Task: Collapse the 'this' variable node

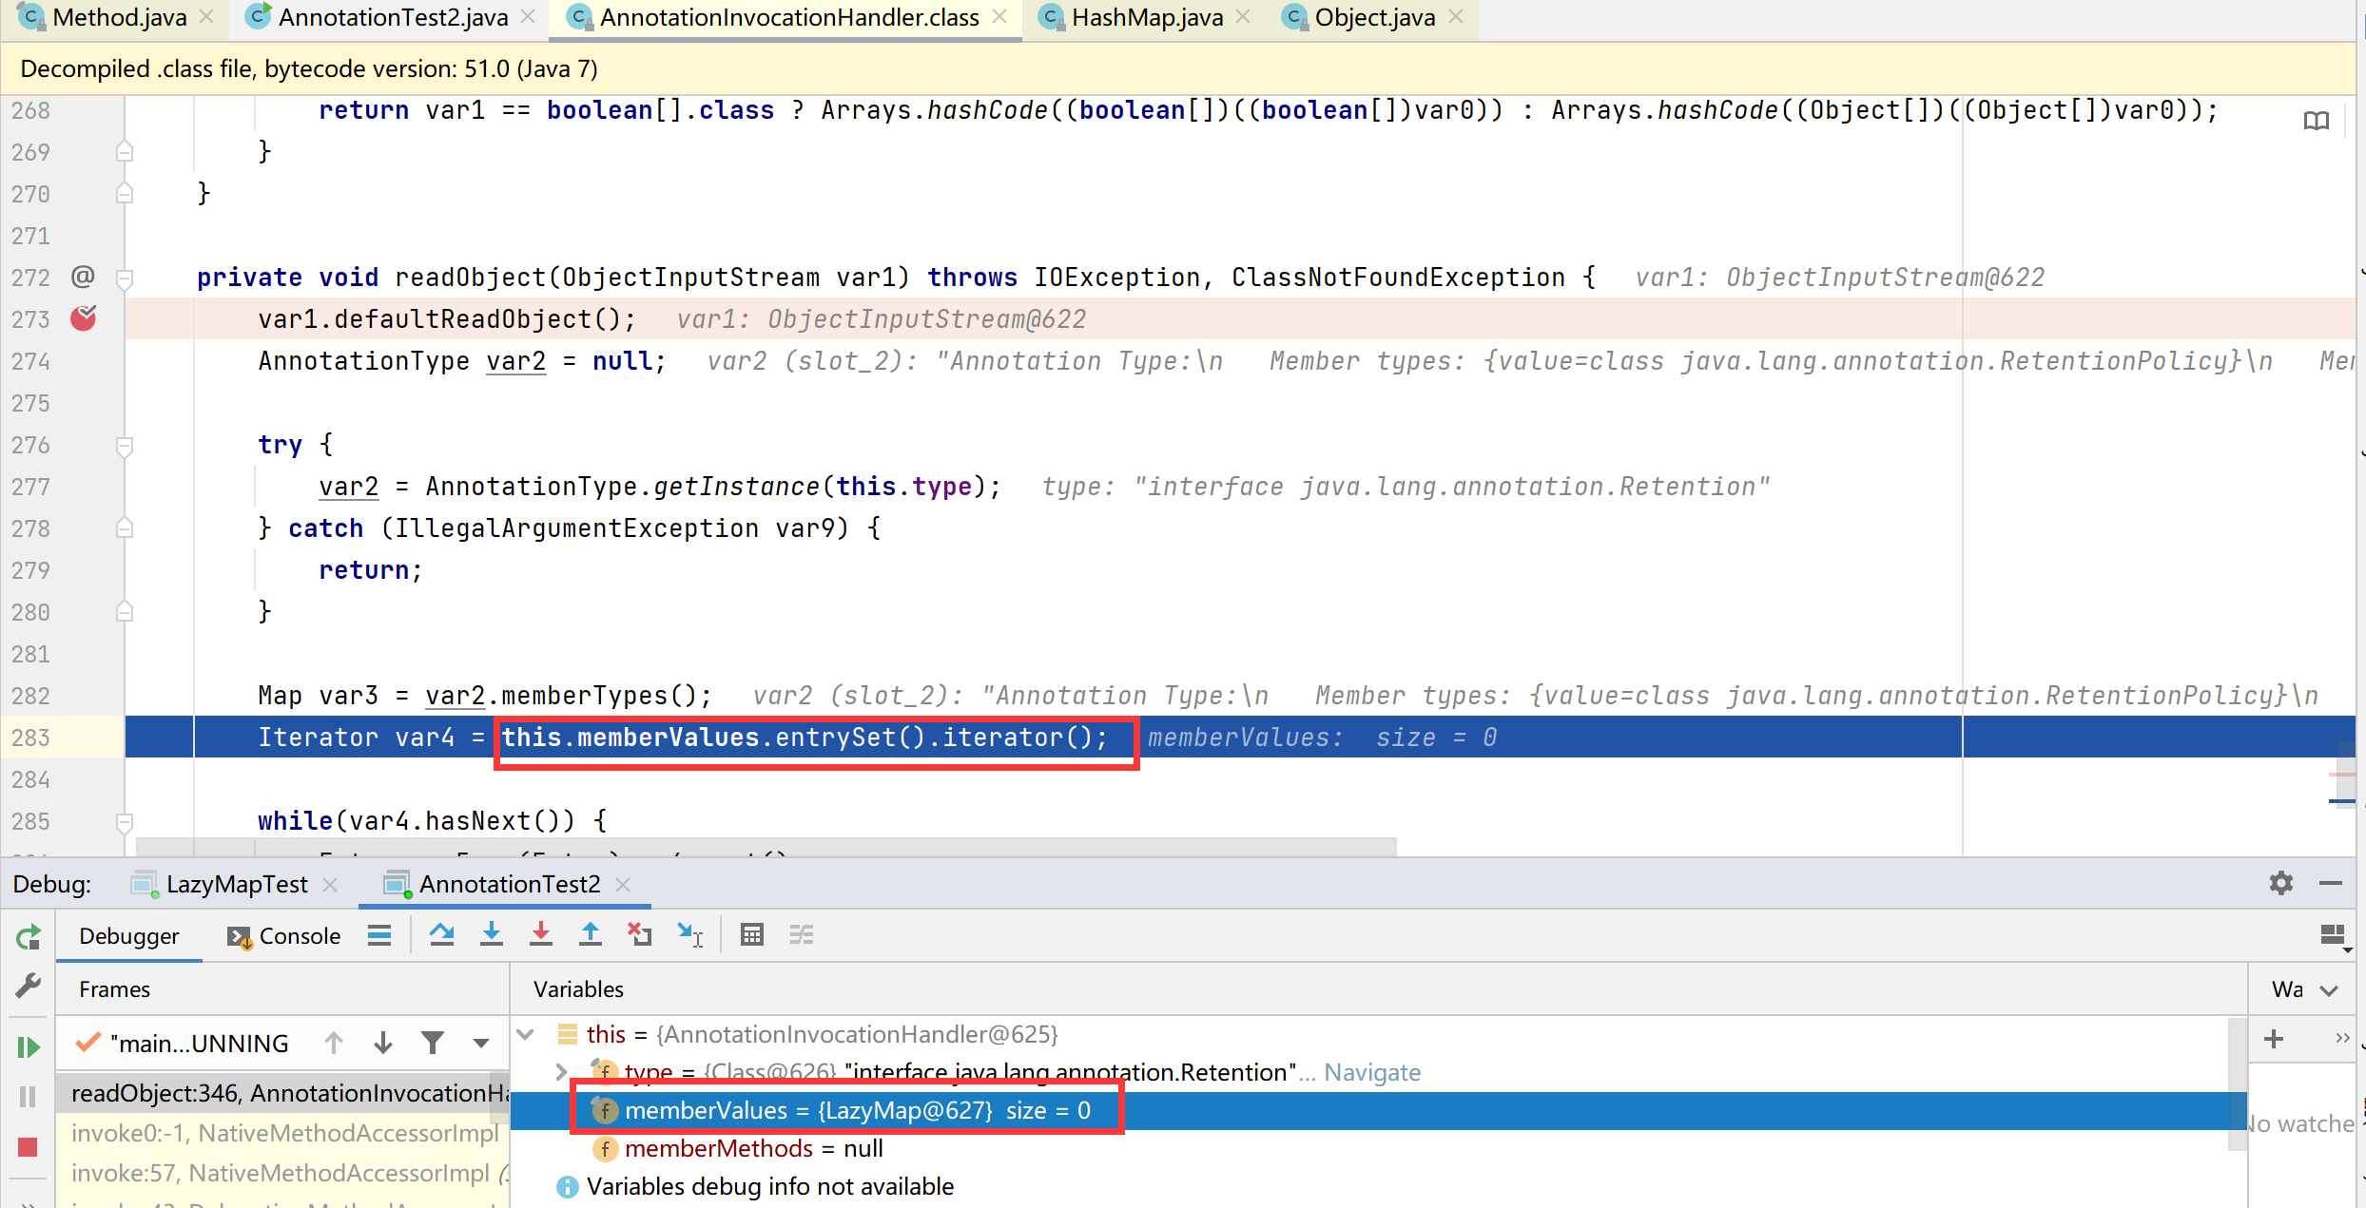Action: click(x=526, y=1034)
